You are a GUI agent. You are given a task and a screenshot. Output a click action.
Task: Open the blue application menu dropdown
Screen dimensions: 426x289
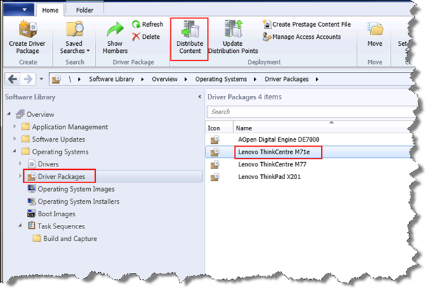(x=18, y=10)
